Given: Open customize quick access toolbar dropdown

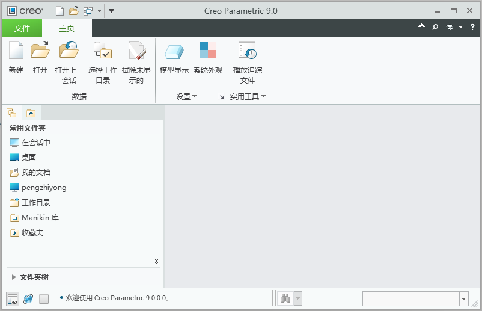Looking at the screenshot, I should (x=112, y=11).
